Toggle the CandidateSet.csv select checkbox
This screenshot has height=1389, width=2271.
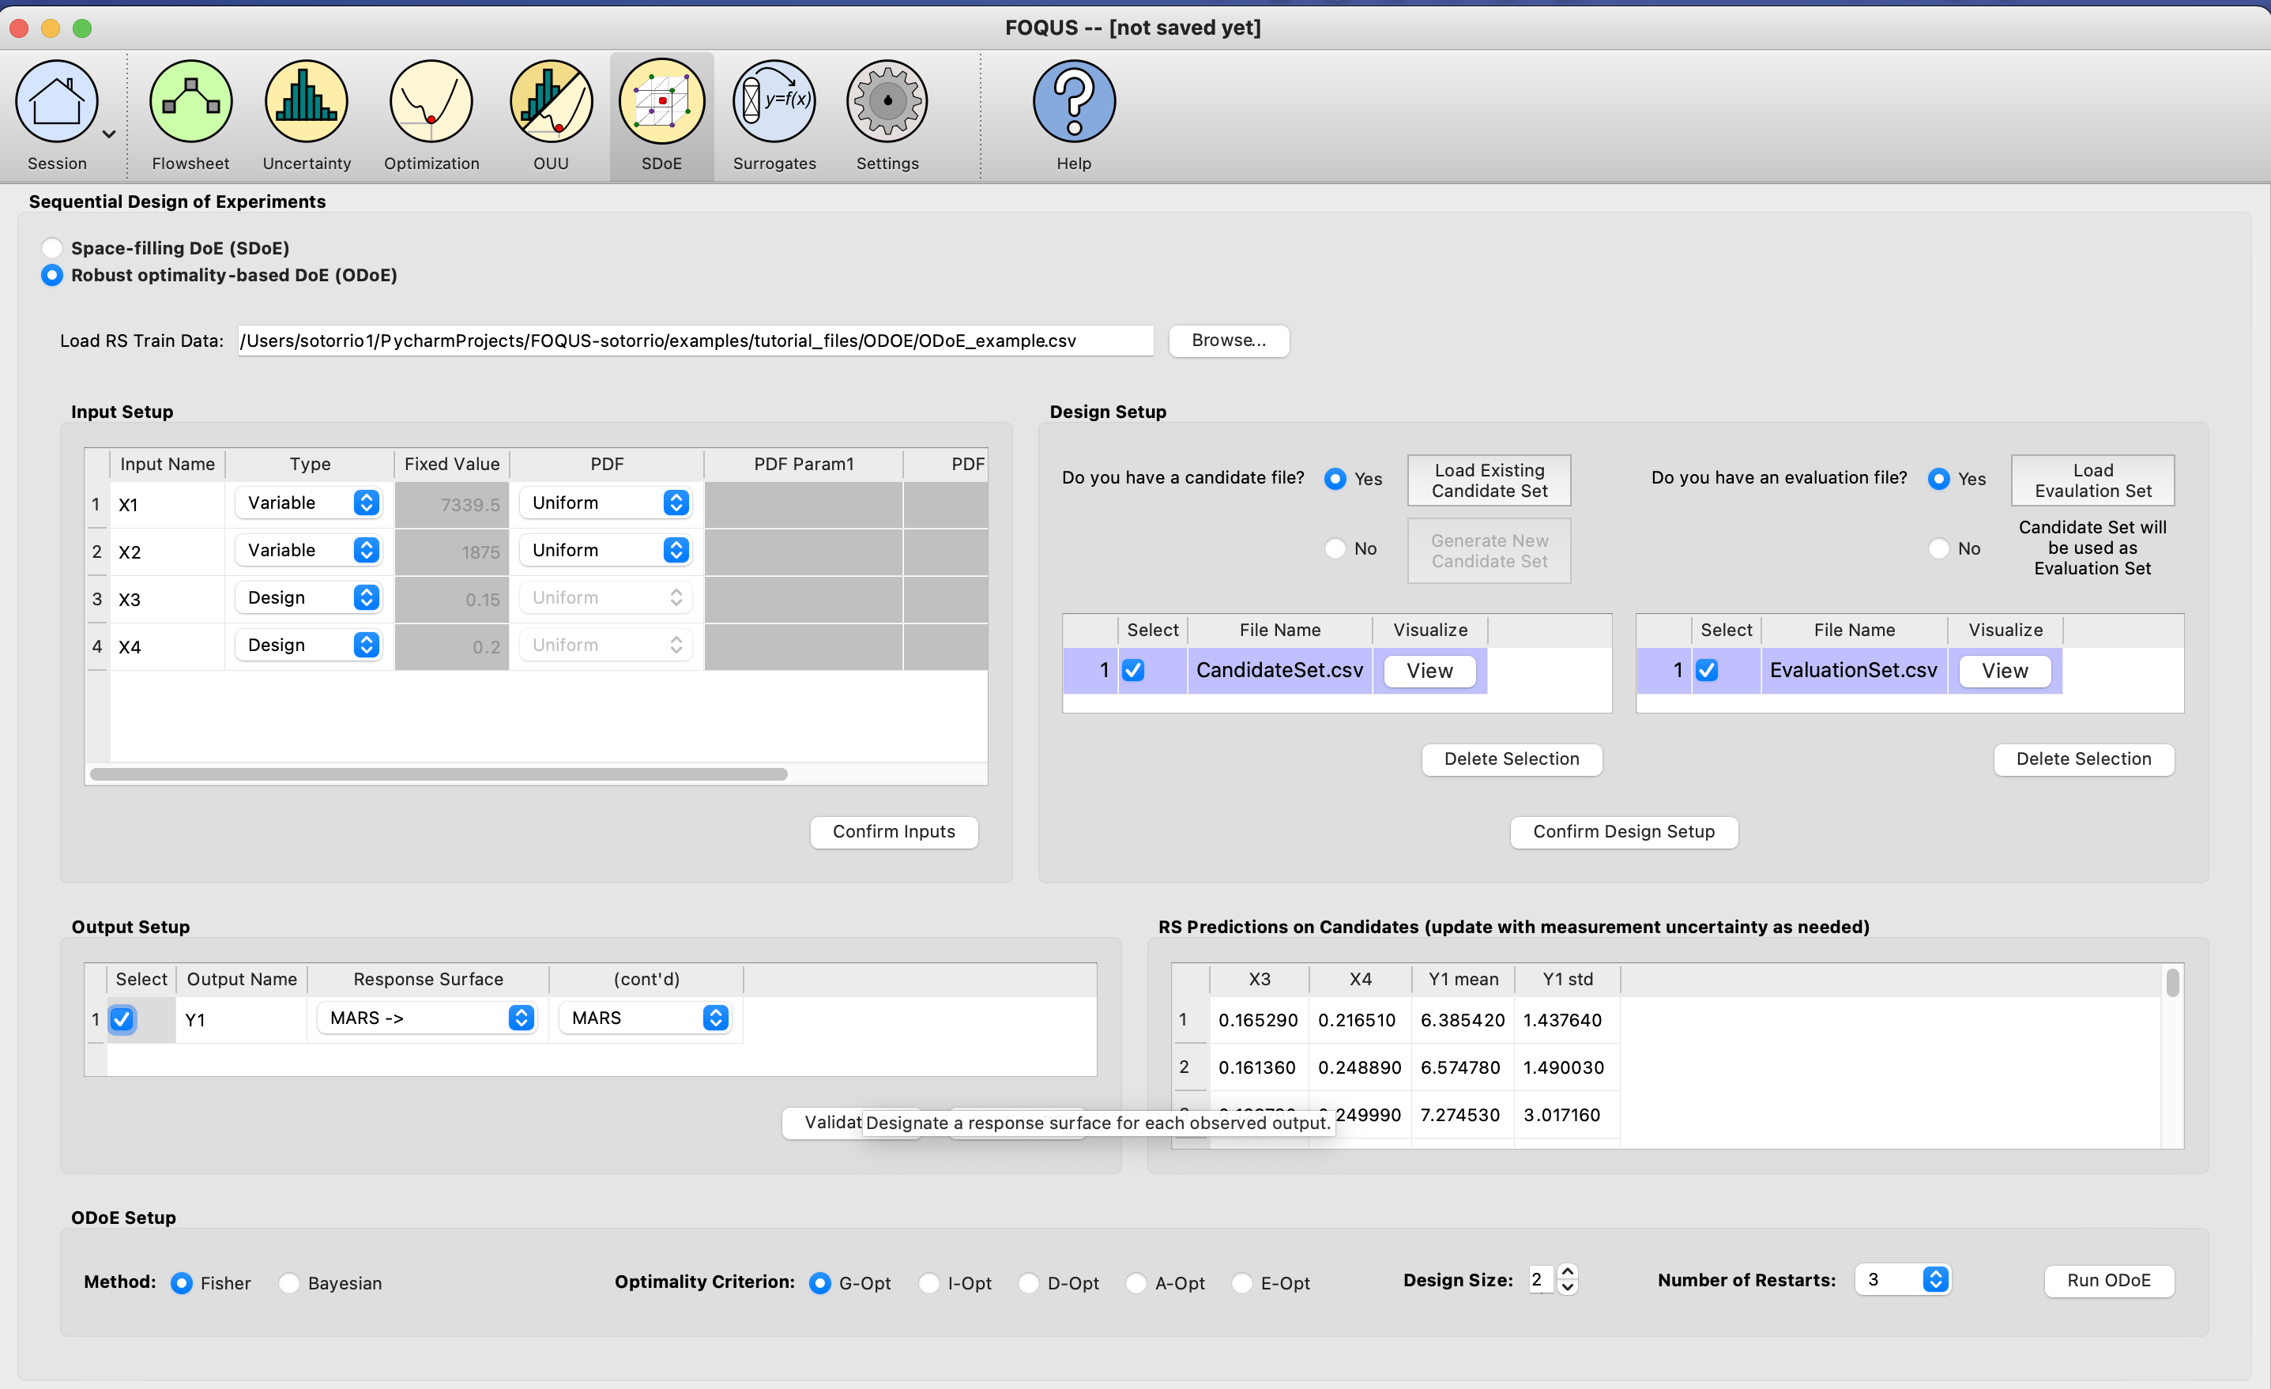click(1133, 670)
